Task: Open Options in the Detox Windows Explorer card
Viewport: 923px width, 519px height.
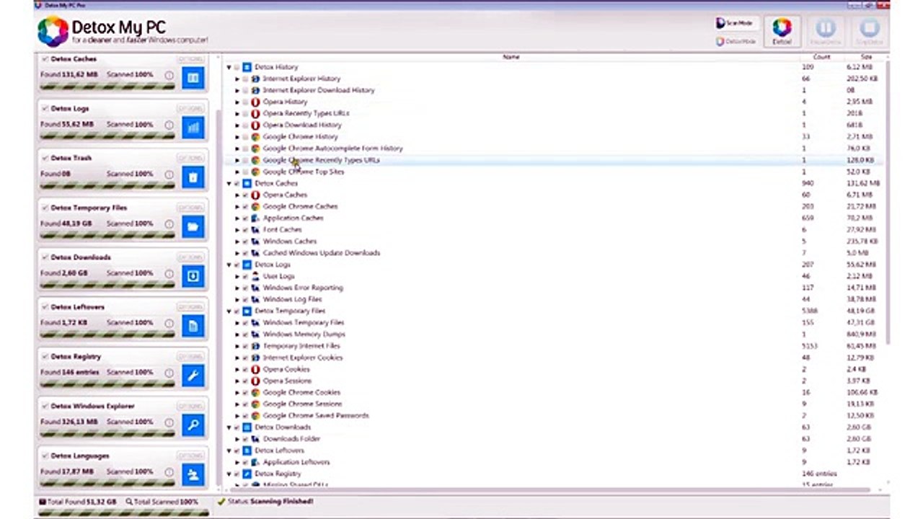Action: (x=190, y=406)
